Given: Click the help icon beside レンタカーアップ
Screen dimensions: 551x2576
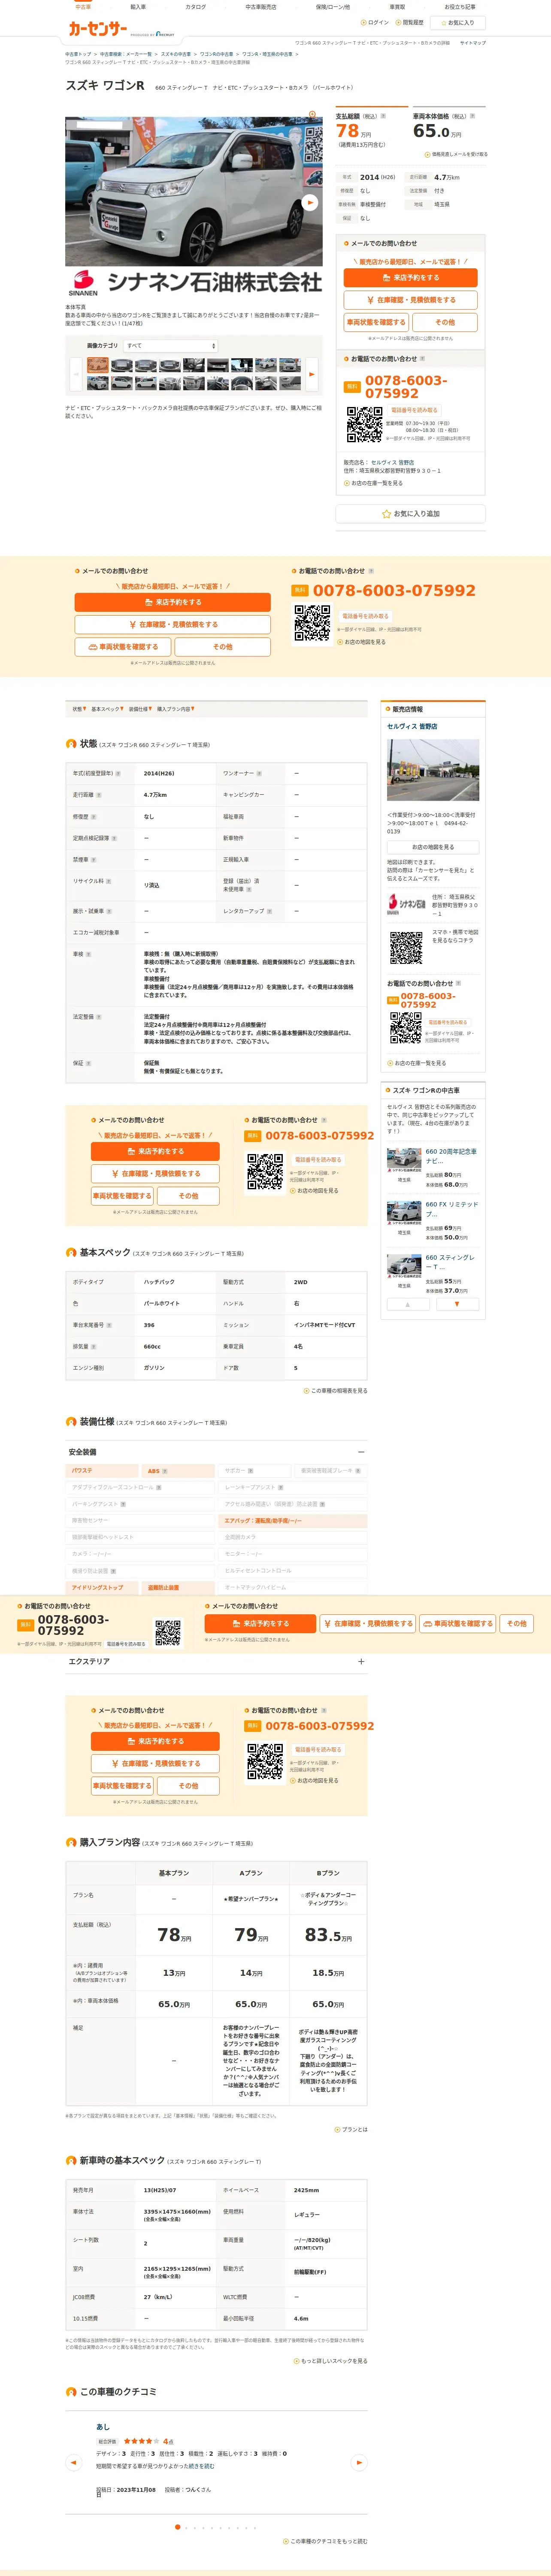Looking at the screenshot, I should coord(270,911).
